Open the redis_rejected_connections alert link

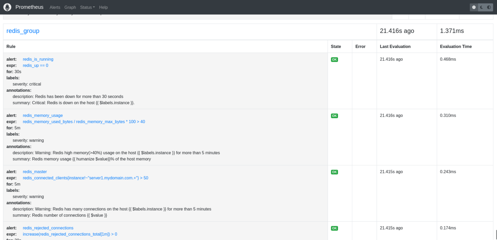pos(48,228)
